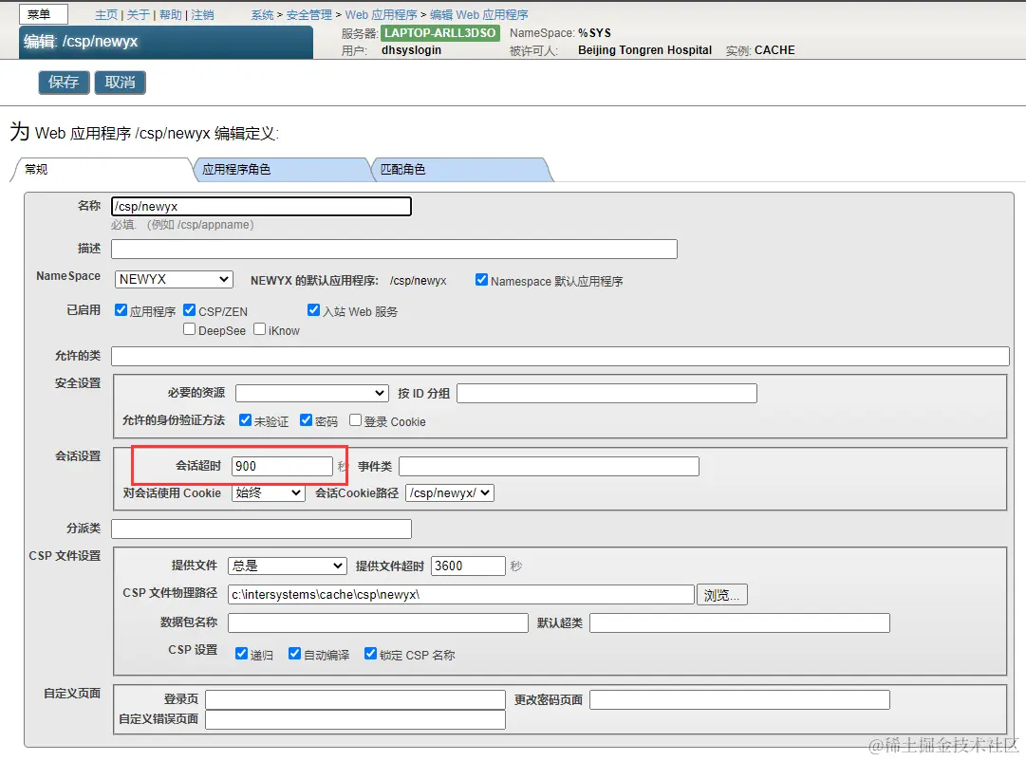Open the NameSpace NEWYX dropdown

pos(174,279)
